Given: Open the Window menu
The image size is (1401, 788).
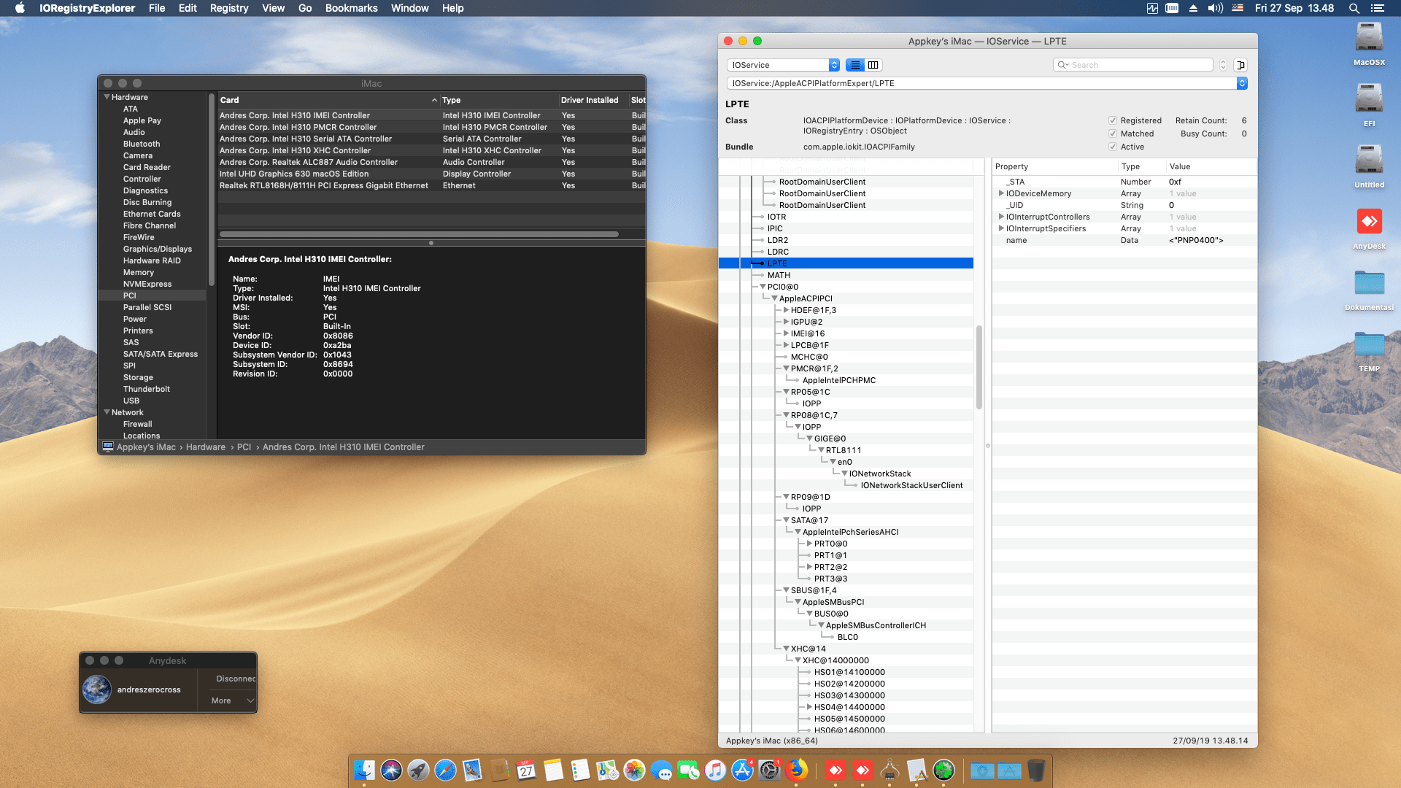Looking at the screenshot, I should [409, 8].
